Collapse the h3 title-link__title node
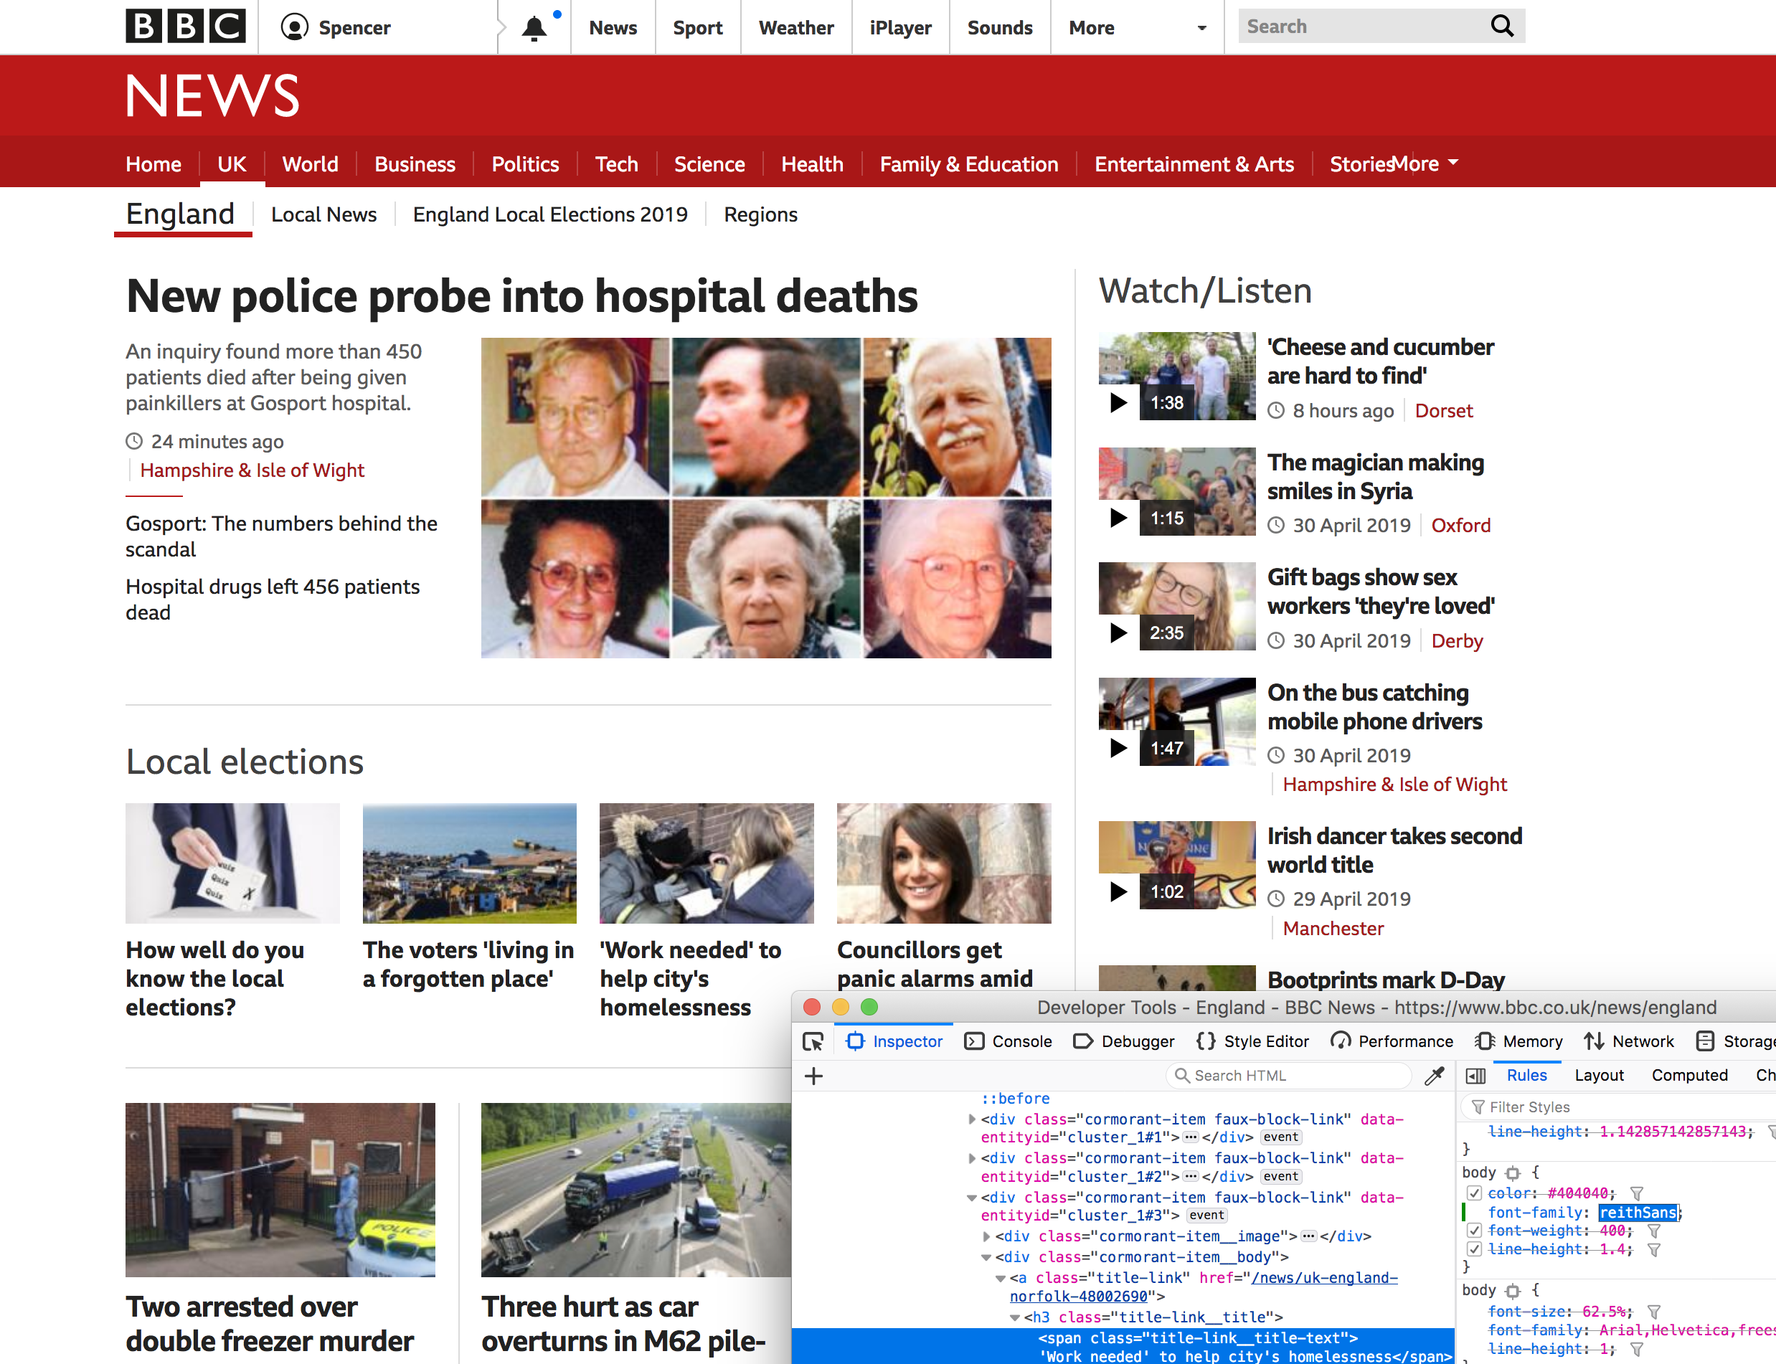This screenshot has height=1364, width=1776. (1015, 1317)
